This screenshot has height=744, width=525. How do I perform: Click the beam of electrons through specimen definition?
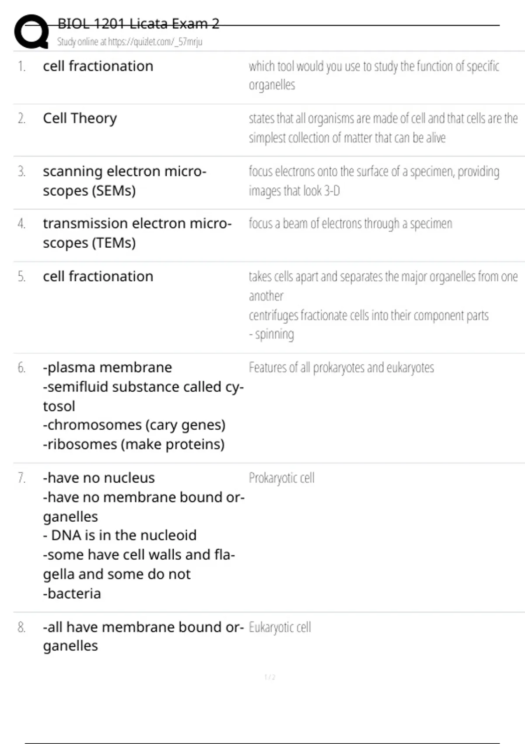(x=350, y=224)
